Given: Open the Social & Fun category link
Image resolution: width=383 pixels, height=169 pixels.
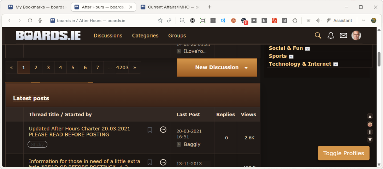Looking at the screenshot, I should [x=286, y=48].
